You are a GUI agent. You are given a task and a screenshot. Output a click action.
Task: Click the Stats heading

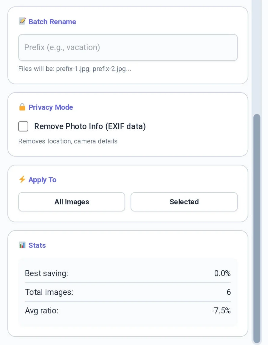(37, 245)
